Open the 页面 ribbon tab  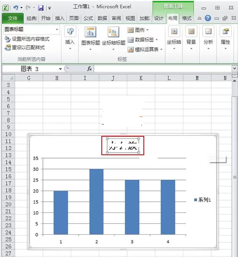point(74,18)
